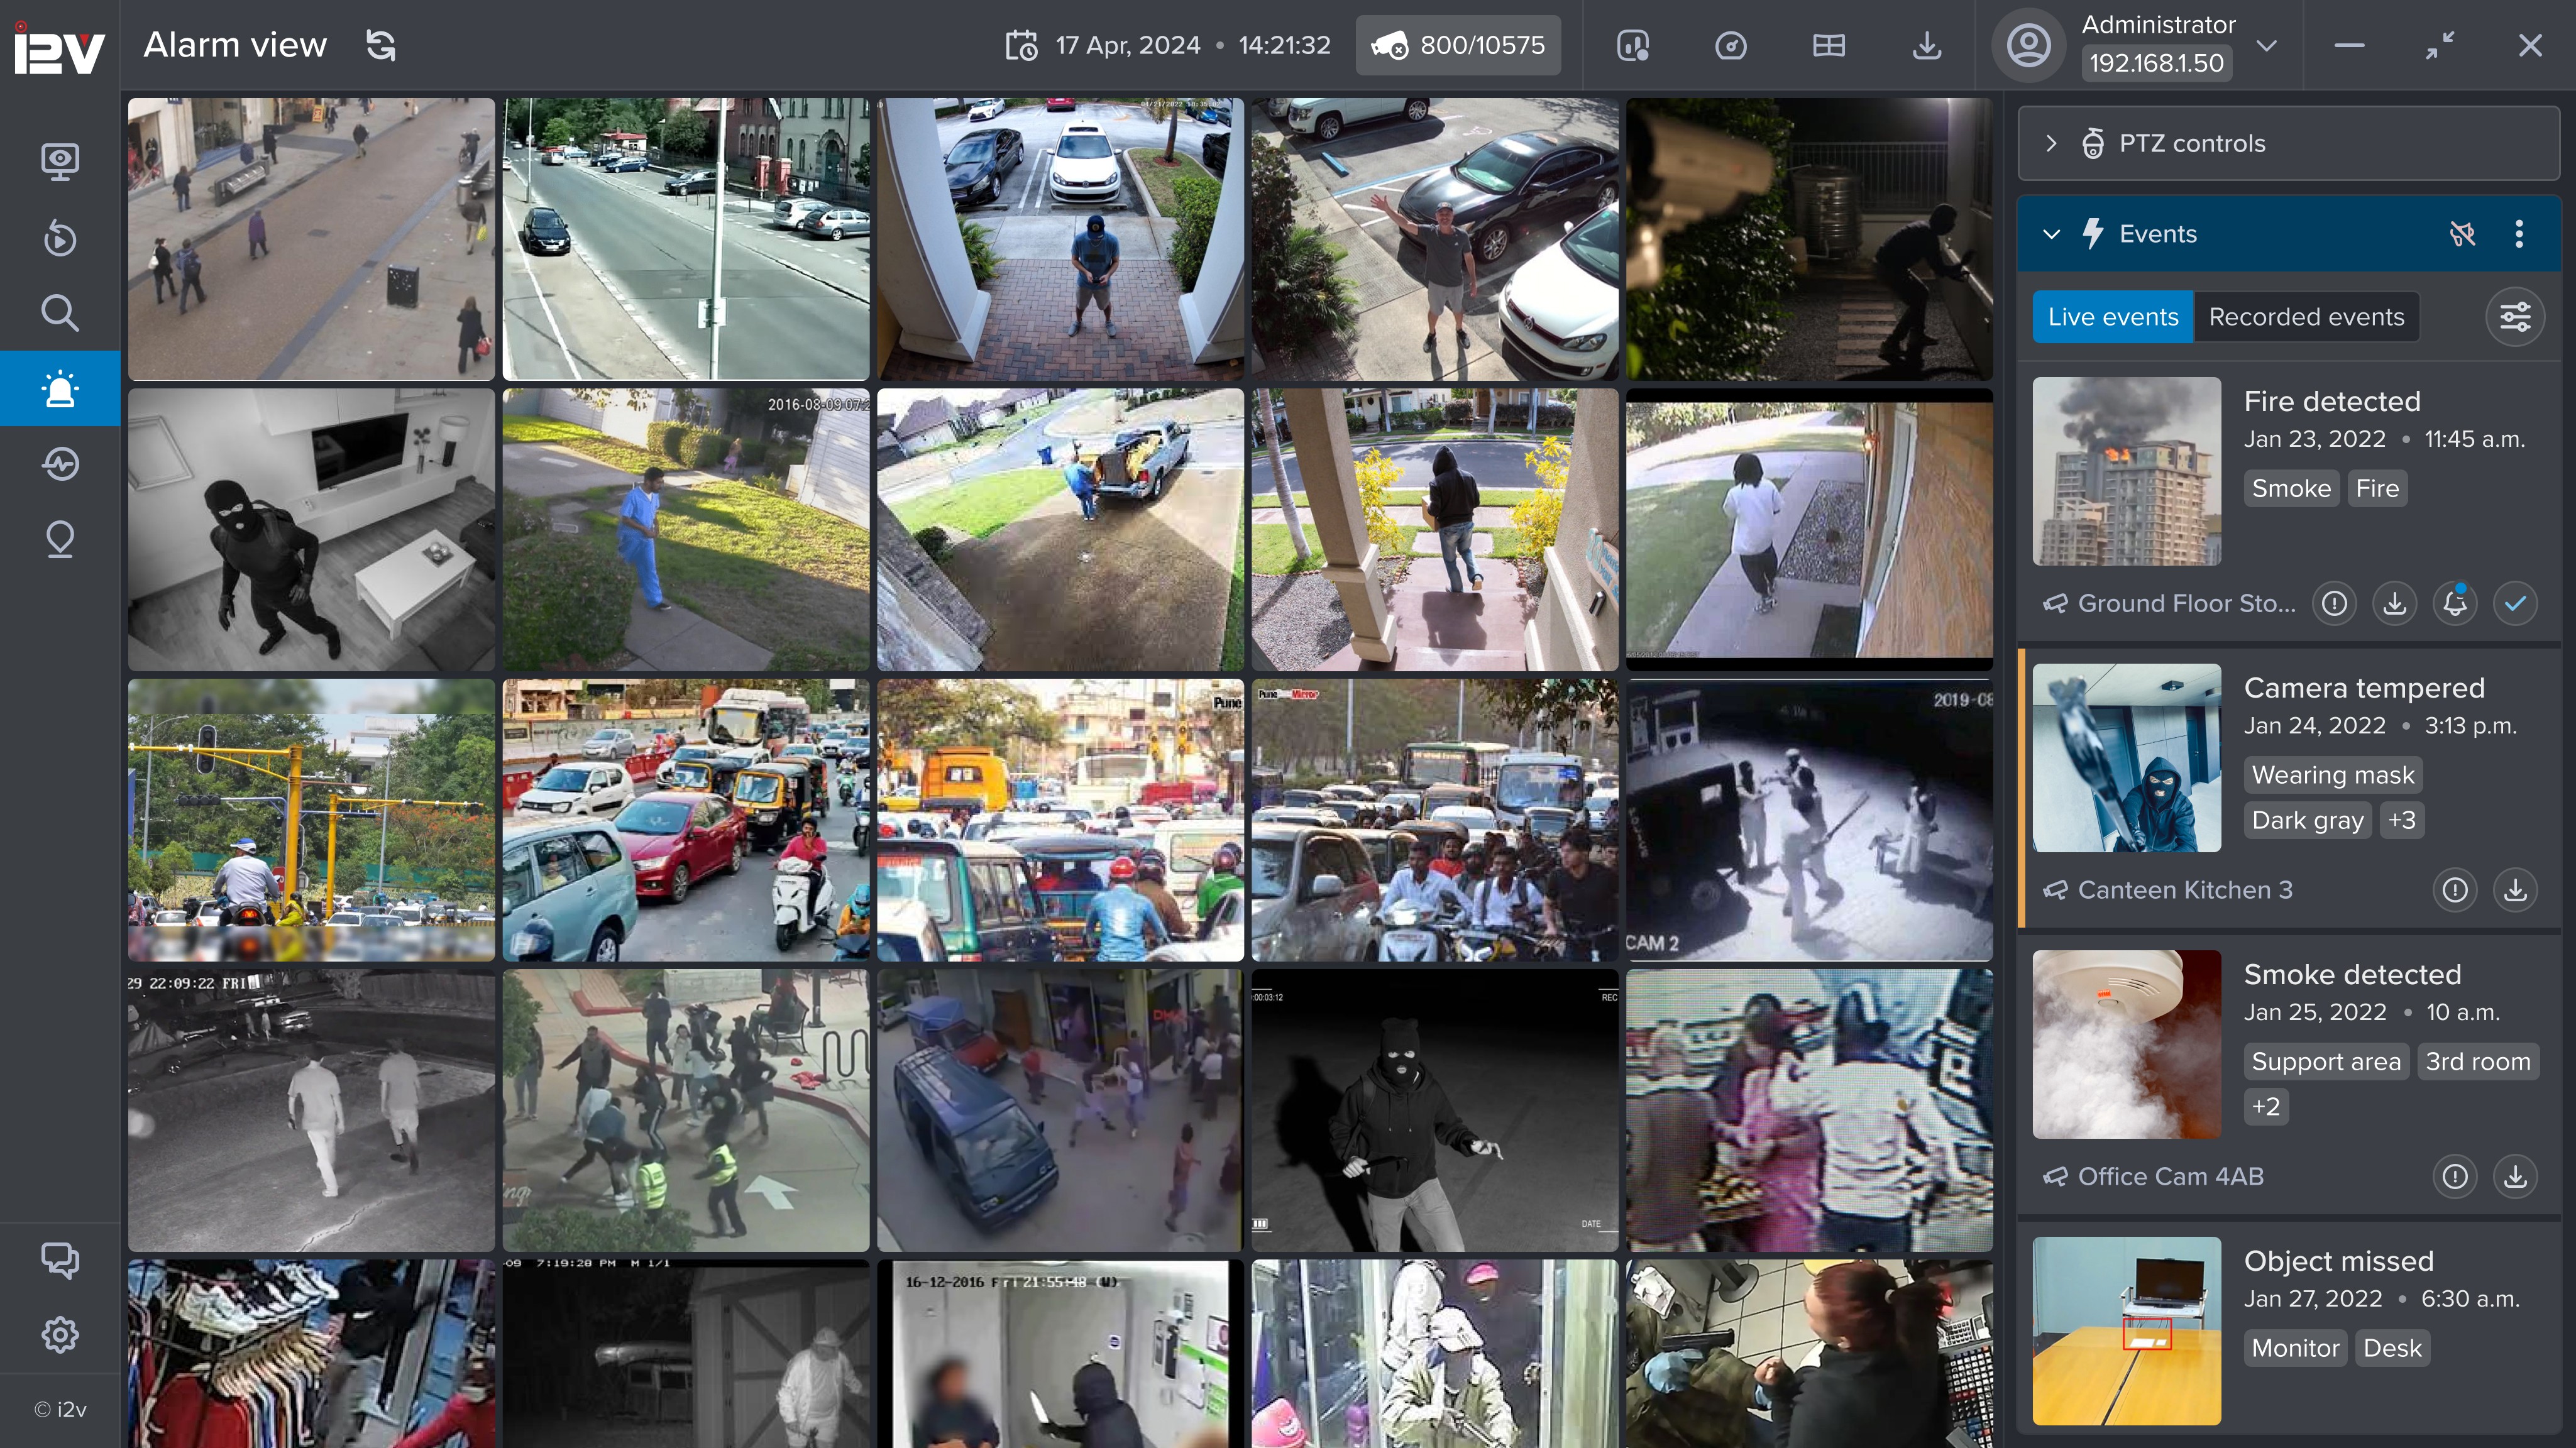Open the event filter settings icon
The image size is (2576, 1448).
pos(2515,317)
